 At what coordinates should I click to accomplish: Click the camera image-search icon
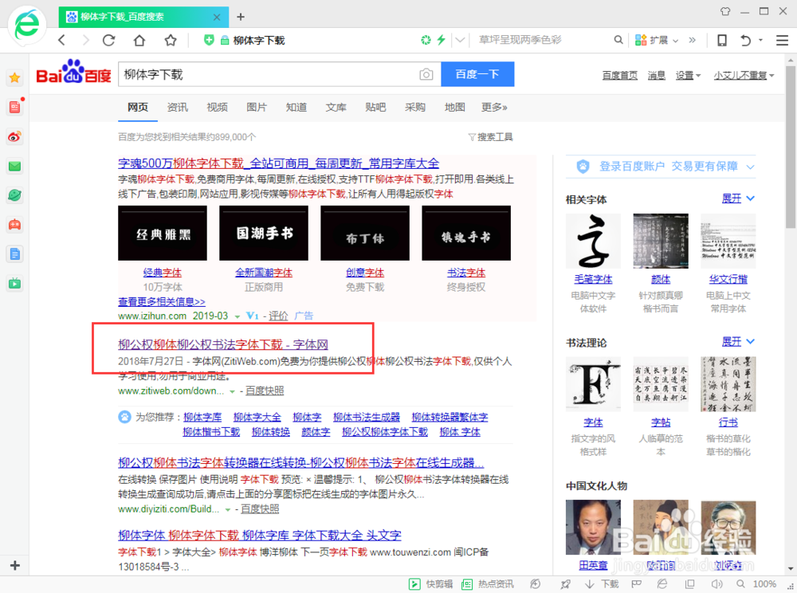coord(426,75)
